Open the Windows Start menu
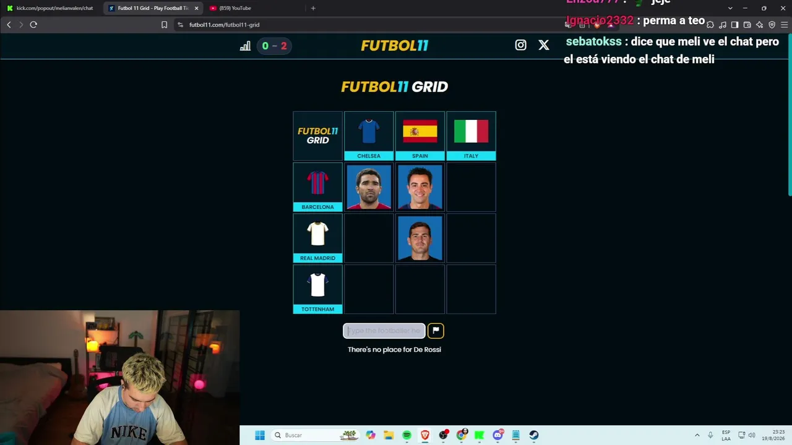The width and height of the screenshot is (792, 445). 260,435
